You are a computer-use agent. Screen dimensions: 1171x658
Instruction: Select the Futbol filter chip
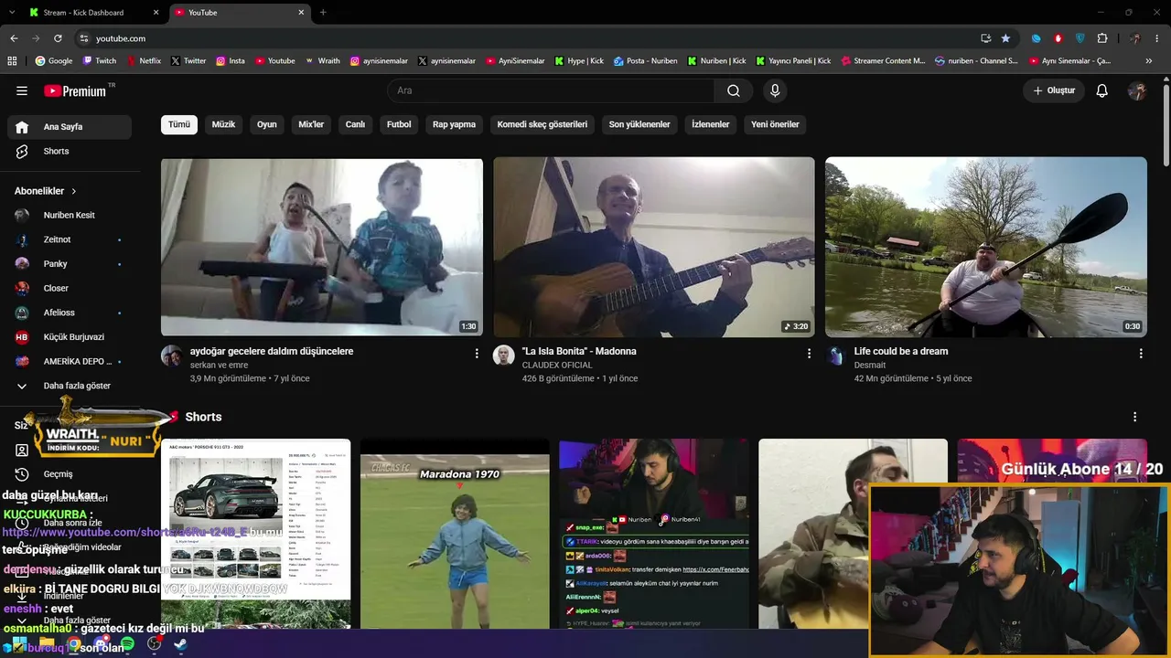pos(399,124)
